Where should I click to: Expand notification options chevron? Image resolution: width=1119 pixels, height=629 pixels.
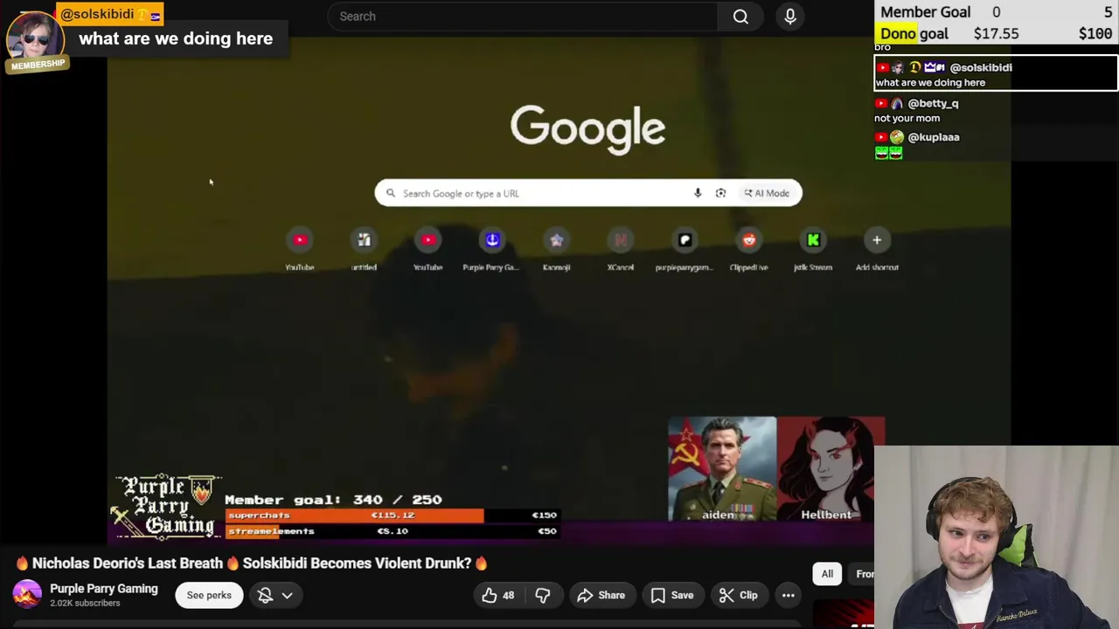pyautogui.click(x=287, y=596)
